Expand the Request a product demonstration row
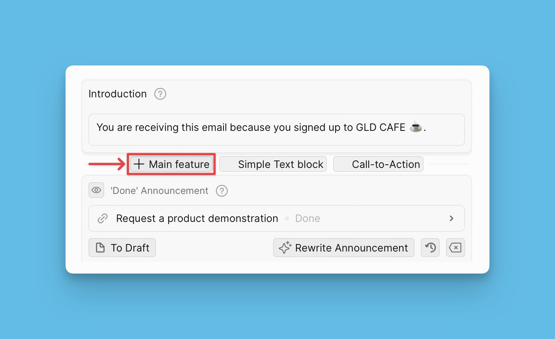The height and width of the screenshot is (339, 555). 451,218
